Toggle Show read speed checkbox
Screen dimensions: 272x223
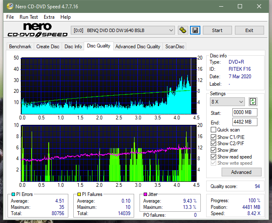(213, 156)
